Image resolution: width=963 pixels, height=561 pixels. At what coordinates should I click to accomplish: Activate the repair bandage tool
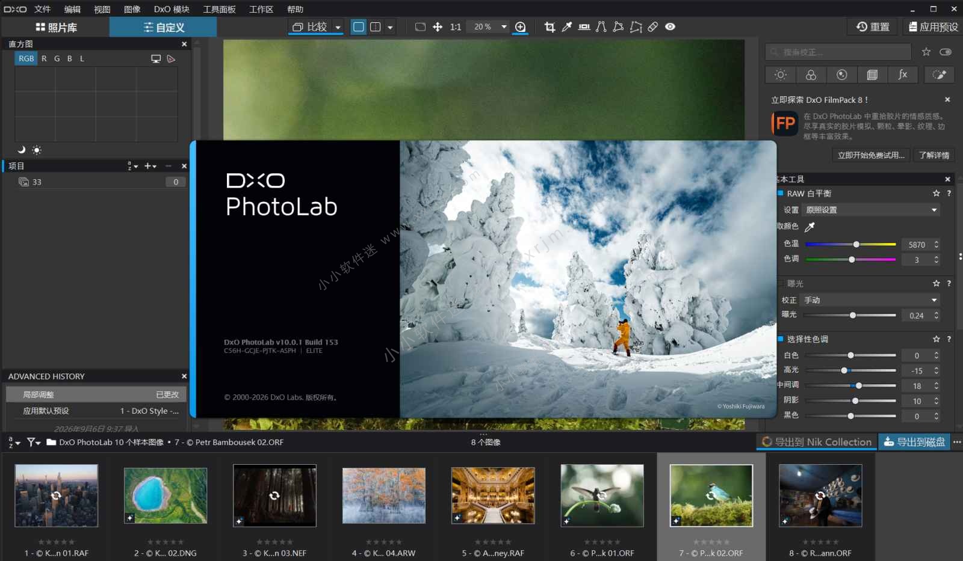pyautogui.click(x=653, y=27)
